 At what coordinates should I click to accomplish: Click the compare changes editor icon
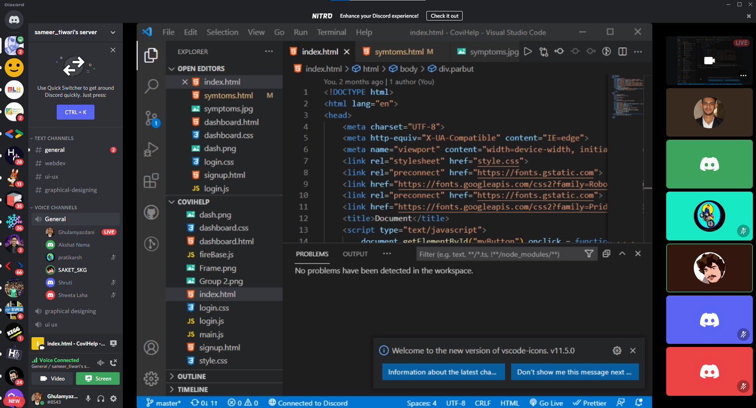pos(544,52)
